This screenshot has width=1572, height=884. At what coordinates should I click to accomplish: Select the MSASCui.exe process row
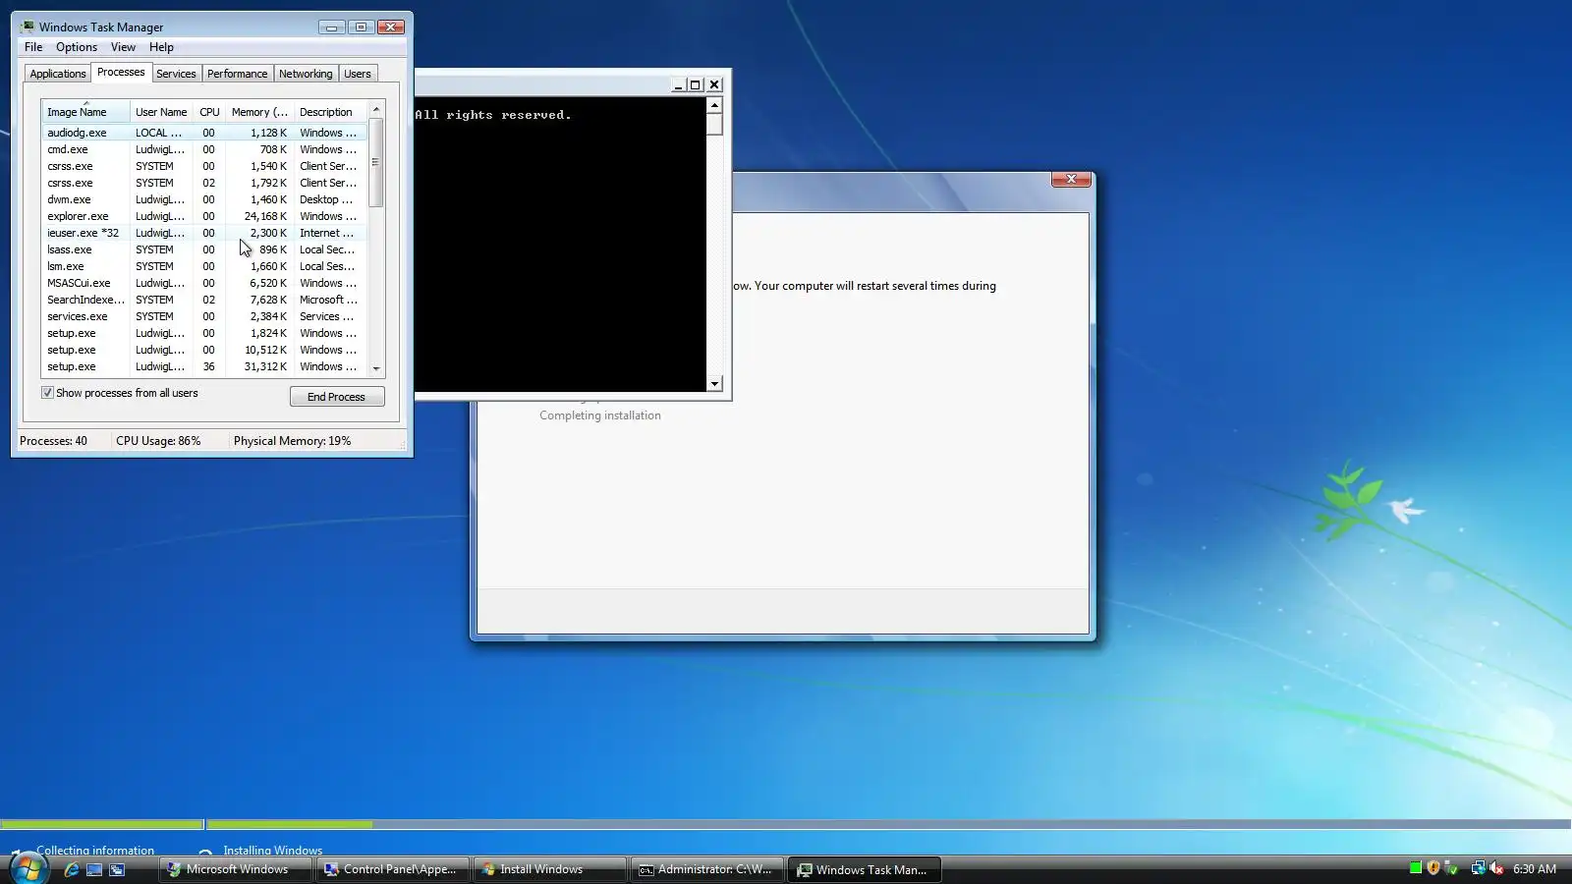[204, 283]
